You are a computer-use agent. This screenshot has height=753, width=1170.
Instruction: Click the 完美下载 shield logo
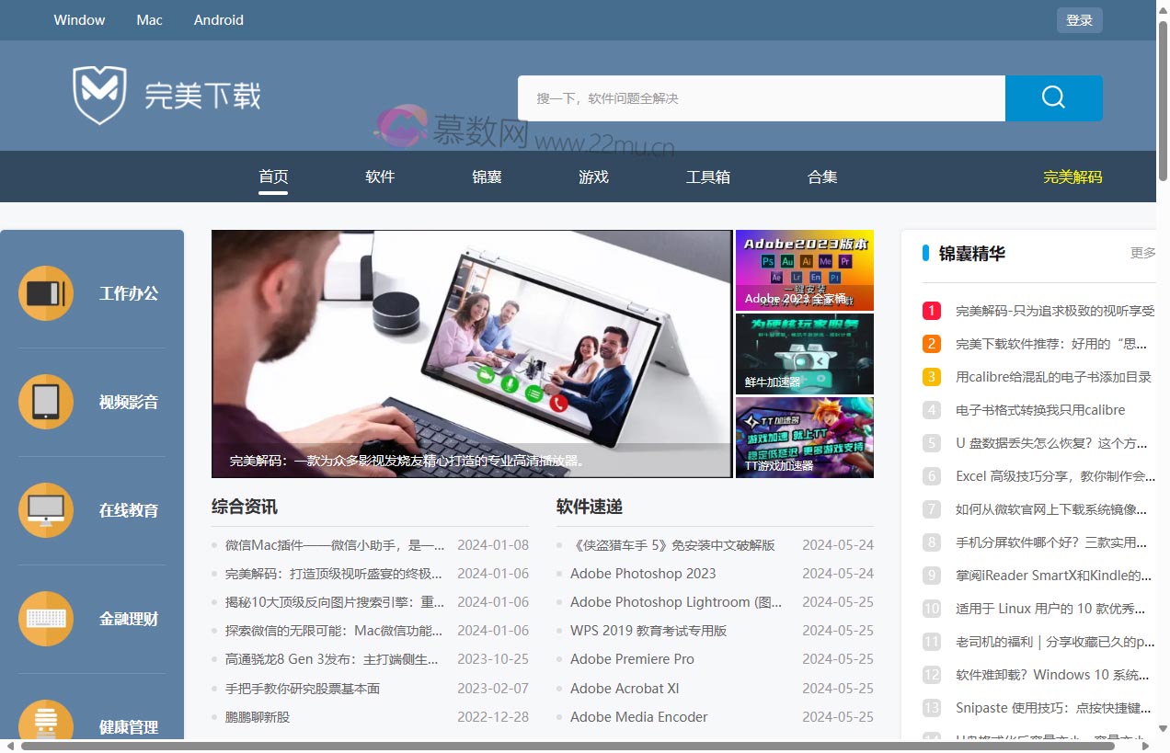[x=99, y=95]
